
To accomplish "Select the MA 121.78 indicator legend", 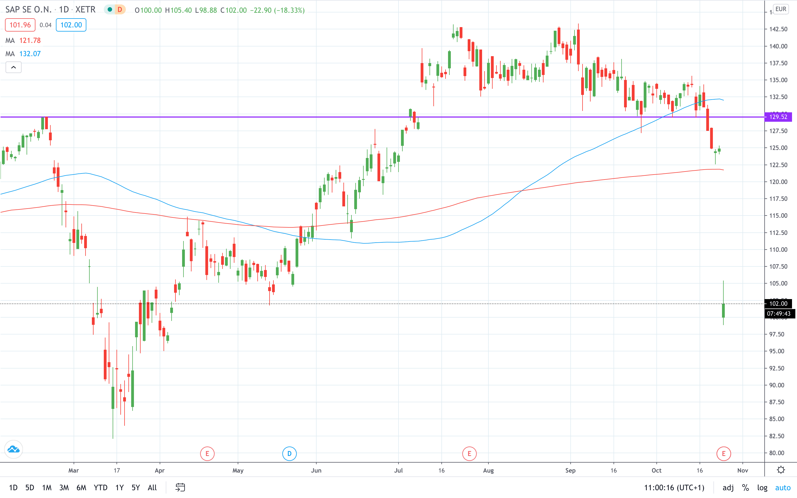I will [x=23, y=40].
